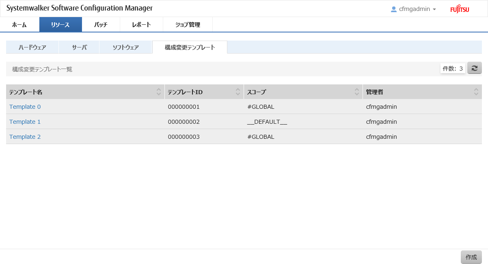The image size is (488, 265).
Task: Click the user avatar icon beside cfmgadmin
Action: tap(393, 9)
